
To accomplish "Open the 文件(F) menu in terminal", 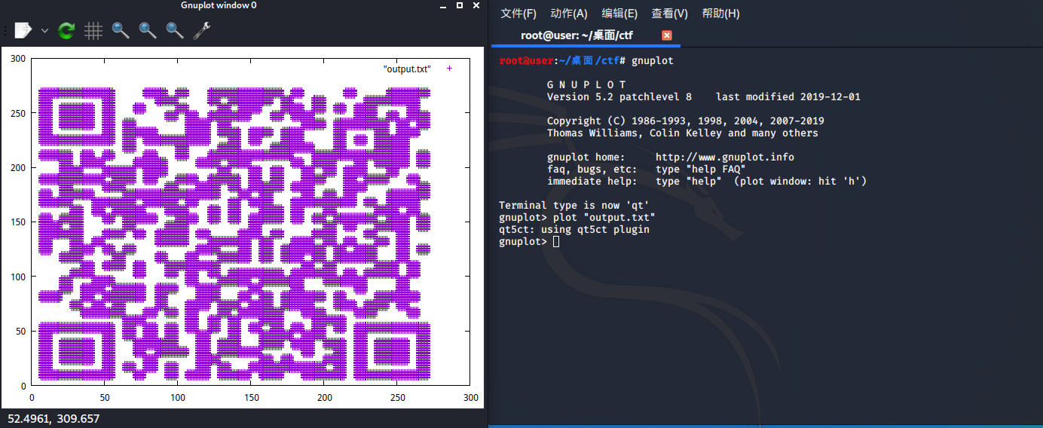I will 518,14.
